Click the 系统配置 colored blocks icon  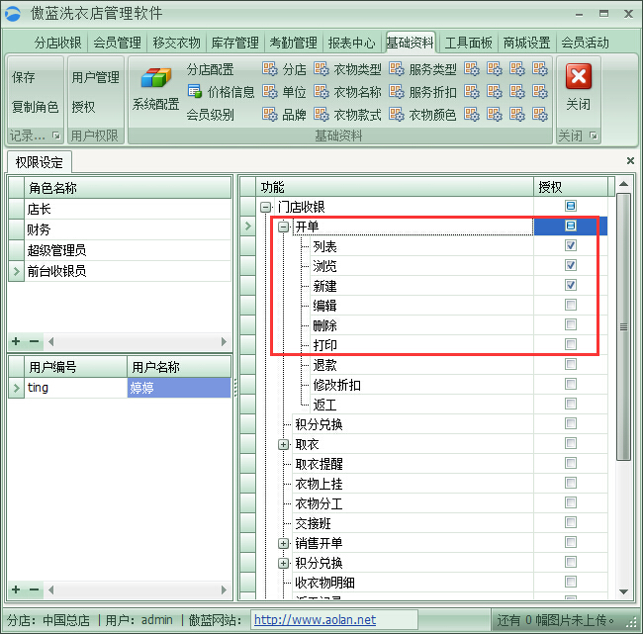tap(156, 79)
